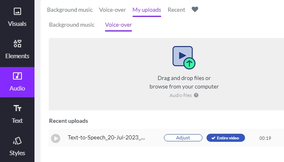284x162 pixels.
Task: Open the Text tool icon
Action: (17, 108)
